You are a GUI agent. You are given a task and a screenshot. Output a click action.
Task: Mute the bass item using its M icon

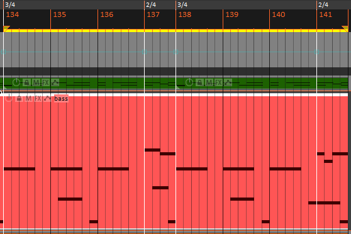[28, 98]
